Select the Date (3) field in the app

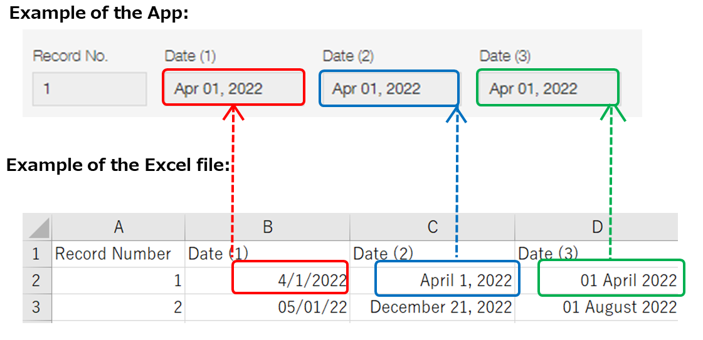coord(547,88)
